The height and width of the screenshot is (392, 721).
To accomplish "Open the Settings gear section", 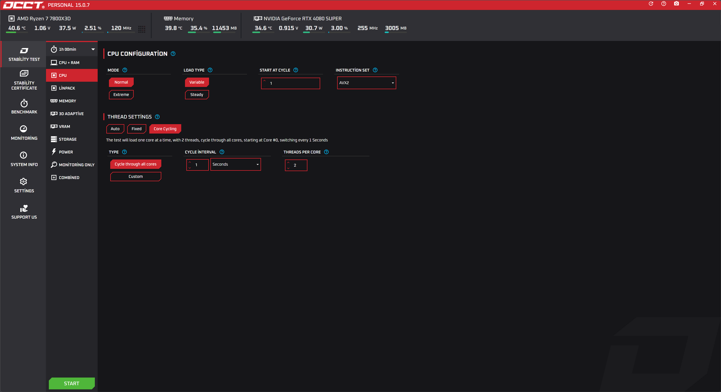I will (x=24, y=185).
